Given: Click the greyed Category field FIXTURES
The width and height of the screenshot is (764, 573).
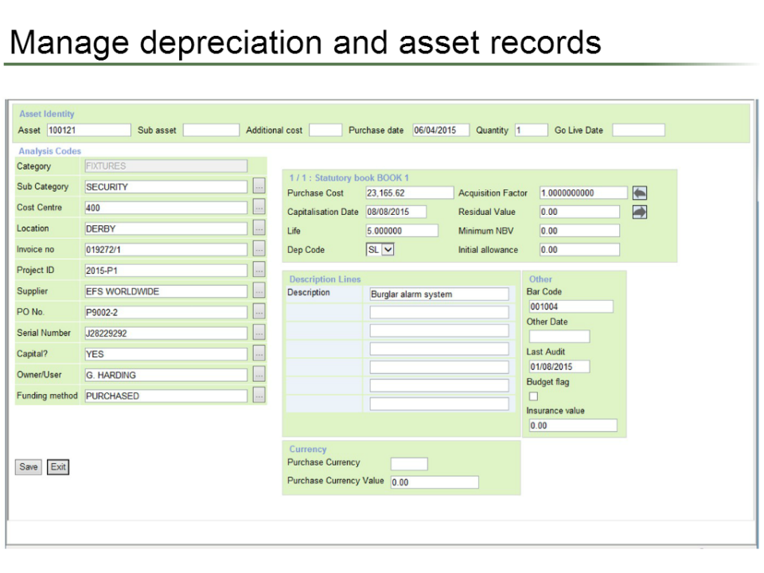Looking at the screenshot, I should [166, 166].
